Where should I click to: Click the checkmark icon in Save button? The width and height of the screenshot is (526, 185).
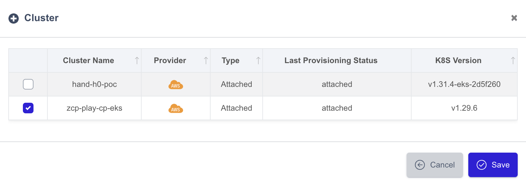[482, 165]
